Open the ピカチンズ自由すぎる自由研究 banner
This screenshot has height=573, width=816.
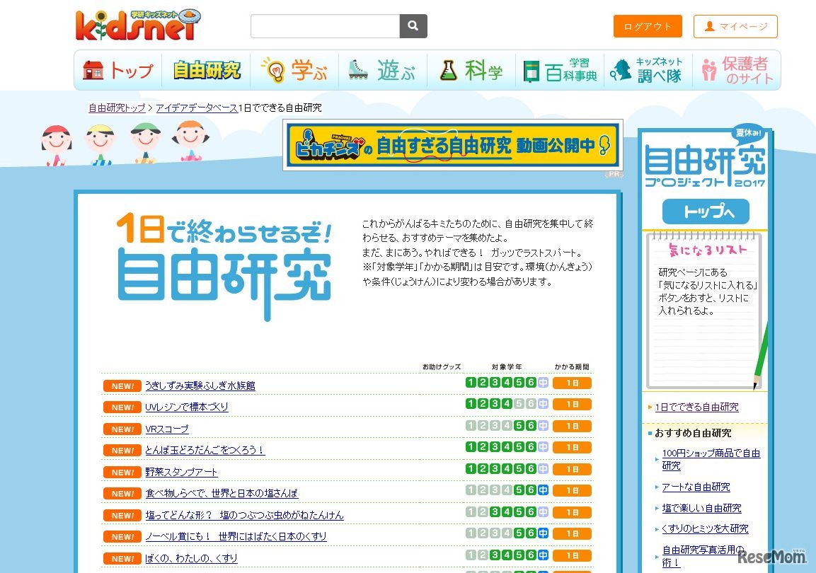(452, 145)
